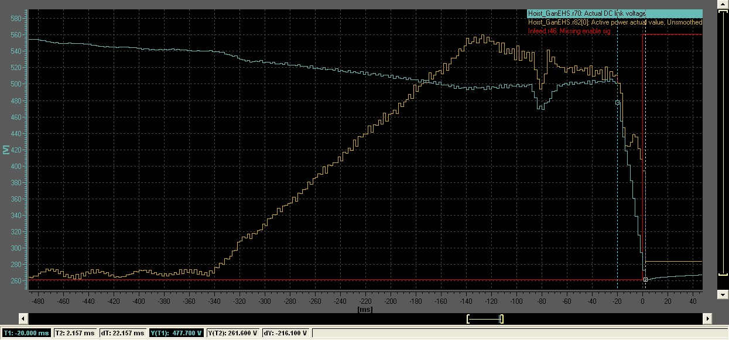Click the Y(T2): 261.600 V status field
This screenshot has height=340, width=729.
pos(233,333)
